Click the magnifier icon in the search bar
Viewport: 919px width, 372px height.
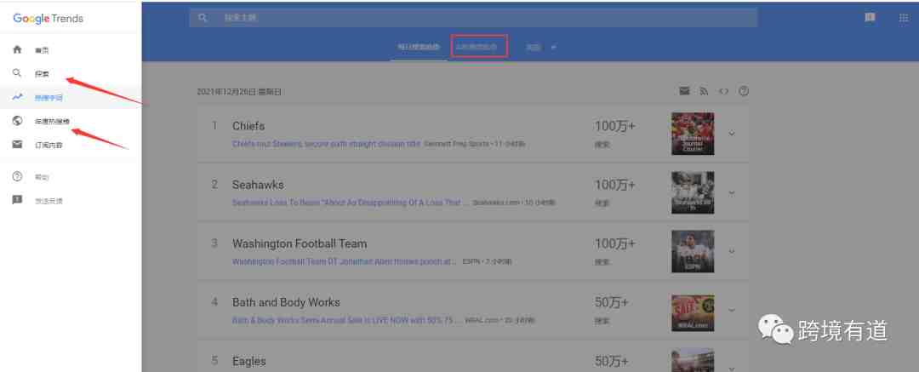point(203,18)
